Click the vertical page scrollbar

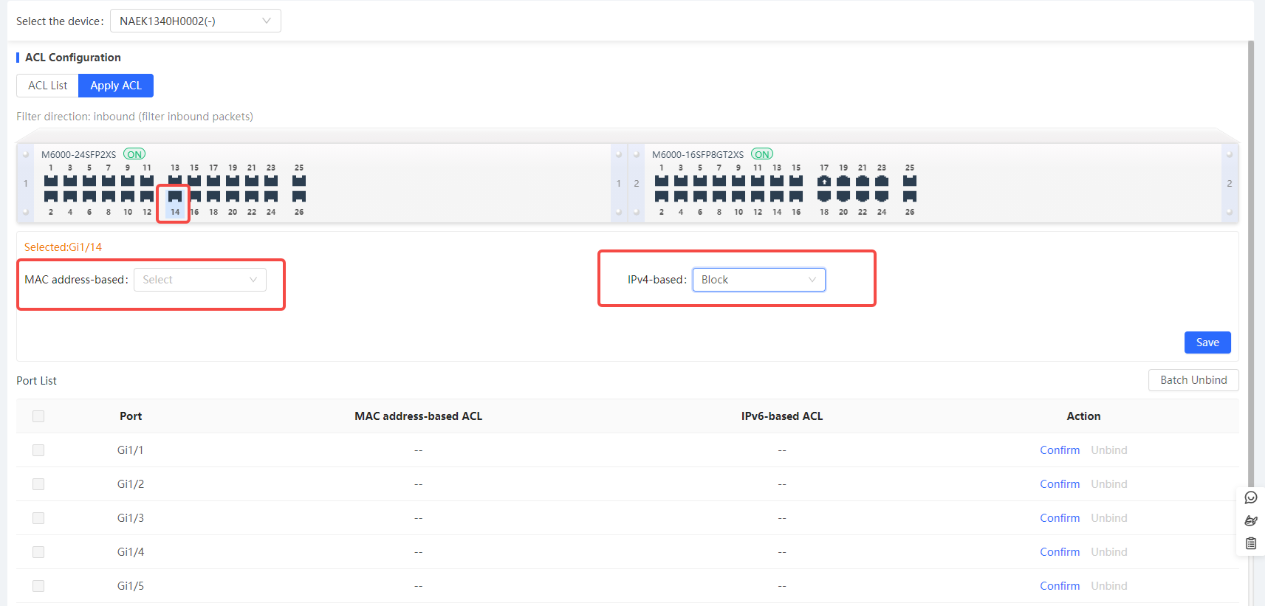1250,258
